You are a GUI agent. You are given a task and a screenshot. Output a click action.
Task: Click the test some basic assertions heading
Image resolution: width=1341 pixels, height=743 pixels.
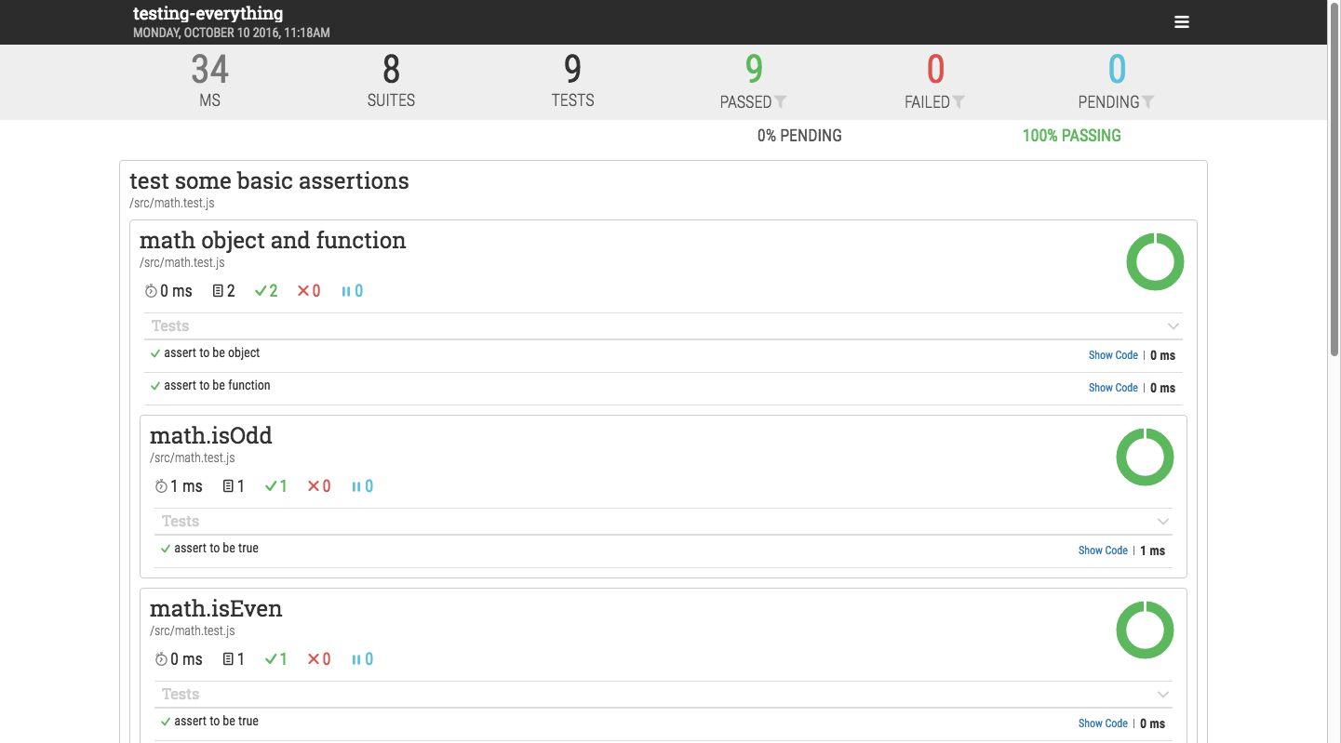point(269,180)
